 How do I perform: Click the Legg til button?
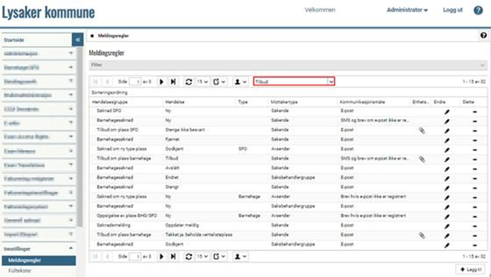pos(470,270)
